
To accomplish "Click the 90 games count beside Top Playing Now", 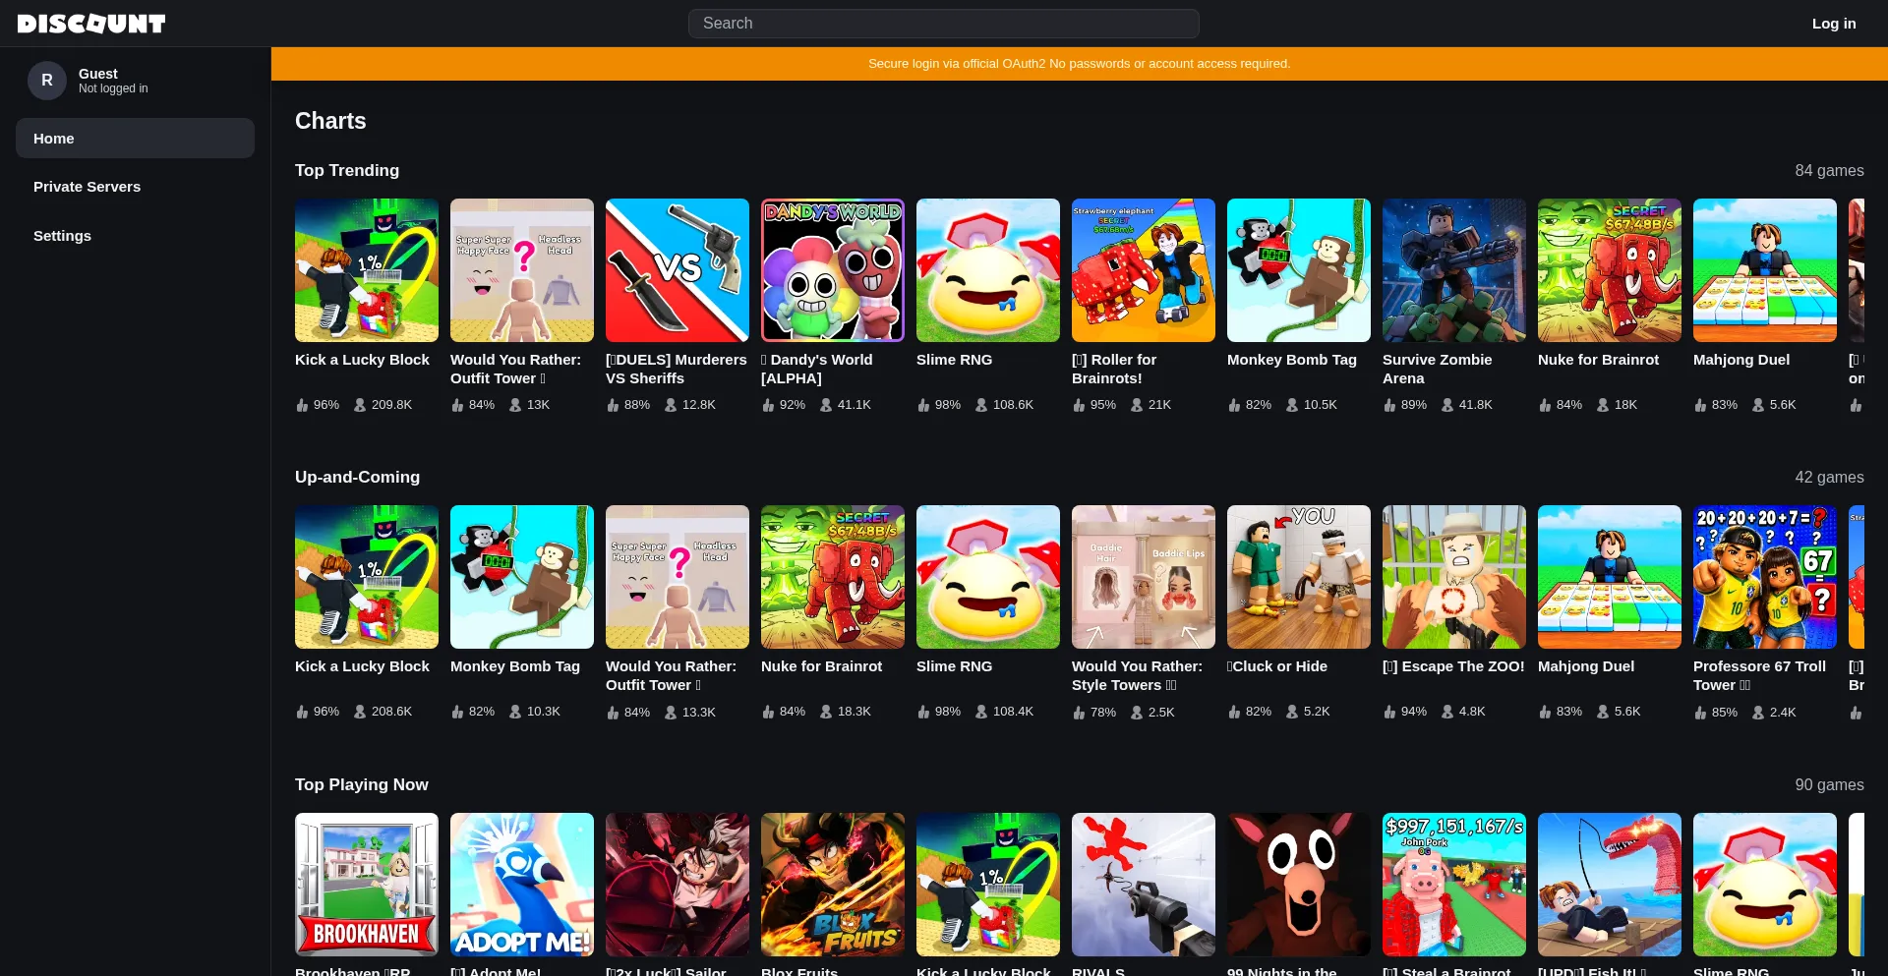I will point(1829,784).
